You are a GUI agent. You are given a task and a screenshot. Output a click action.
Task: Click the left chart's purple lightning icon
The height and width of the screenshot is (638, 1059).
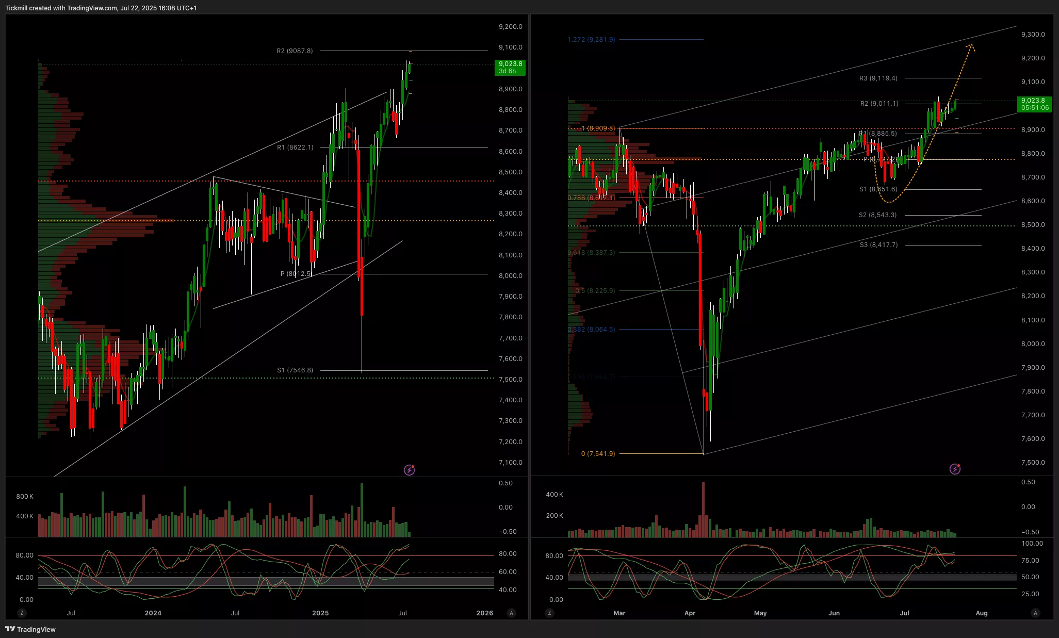[x=409, y=470]
